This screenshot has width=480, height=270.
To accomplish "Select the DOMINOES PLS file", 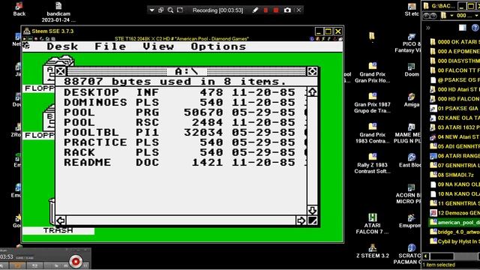I will pos(179,102).
